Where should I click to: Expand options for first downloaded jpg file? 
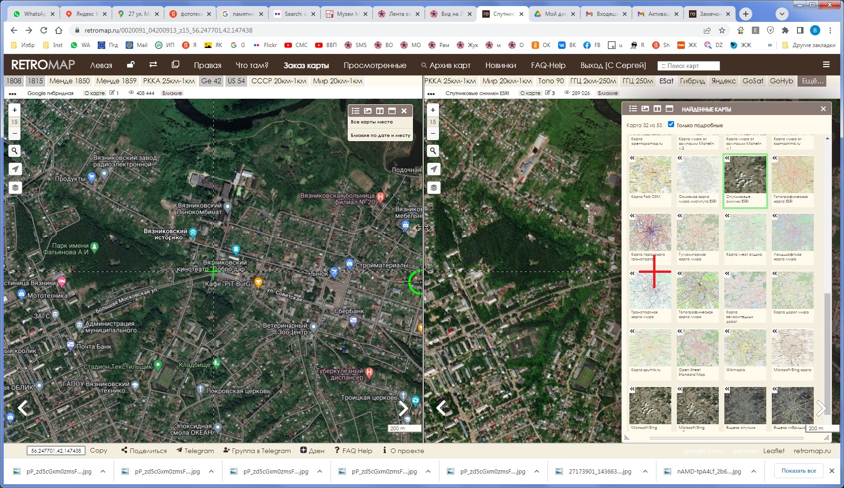click(x=103, y=471)
